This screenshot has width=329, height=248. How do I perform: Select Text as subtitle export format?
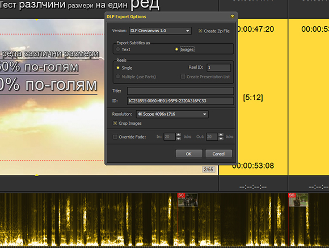click(118, 49)
